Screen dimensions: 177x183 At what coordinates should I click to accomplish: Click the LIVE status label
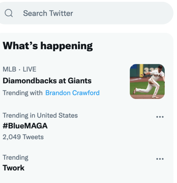tap(29, 69)
